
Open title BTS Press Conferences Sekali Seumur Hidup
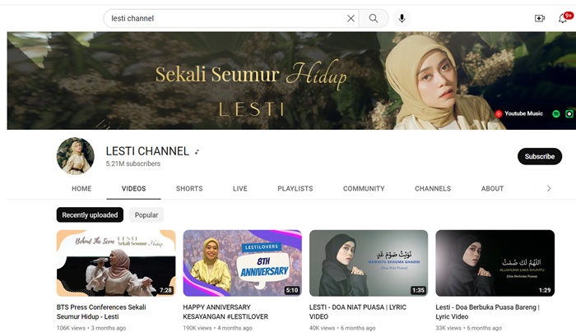[x=101, y=311]
